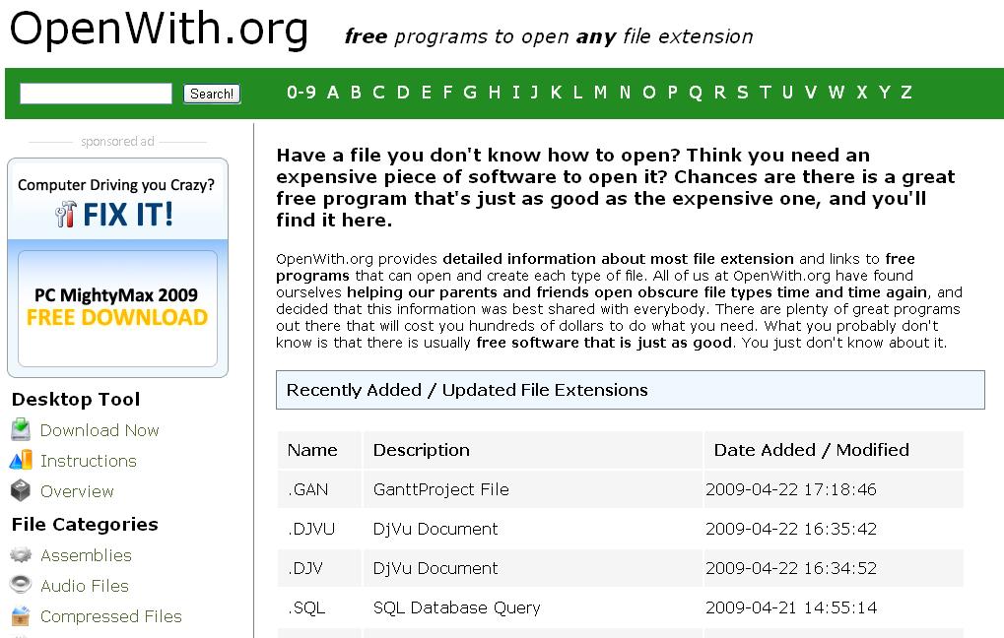The height and width of the screenshot is (638, 1004).
Task: Select letter S in the alphabet bar
Action: tap(742, 93)
